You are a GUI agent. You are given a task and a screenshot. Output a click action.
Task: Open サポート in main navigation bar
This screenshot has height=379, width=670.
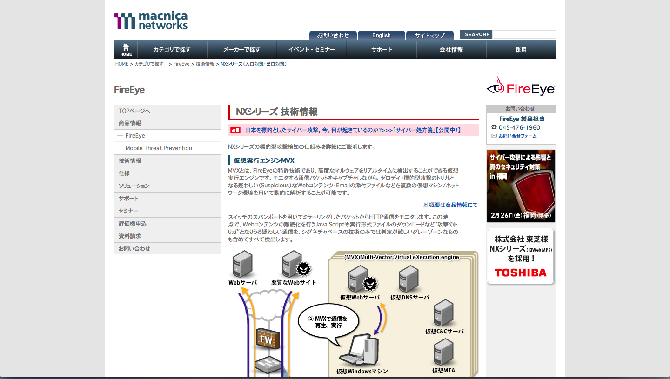(x=382, y=49)
